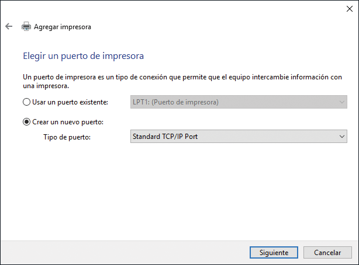The image size is (359, 265).
Task: Click the 'LPT1: (Puerto de impresora)' value text
Action: [x=175, y=102]
